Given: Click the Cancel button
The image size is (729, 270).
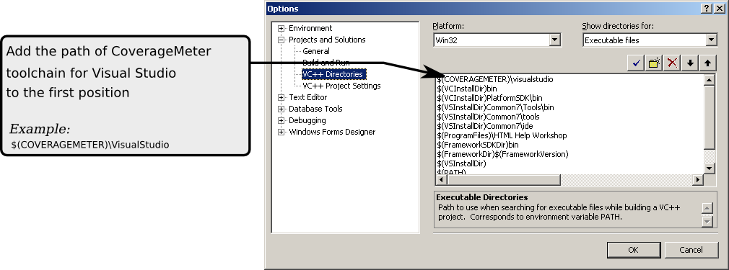Looking at the screenshot, I should 691,250.
